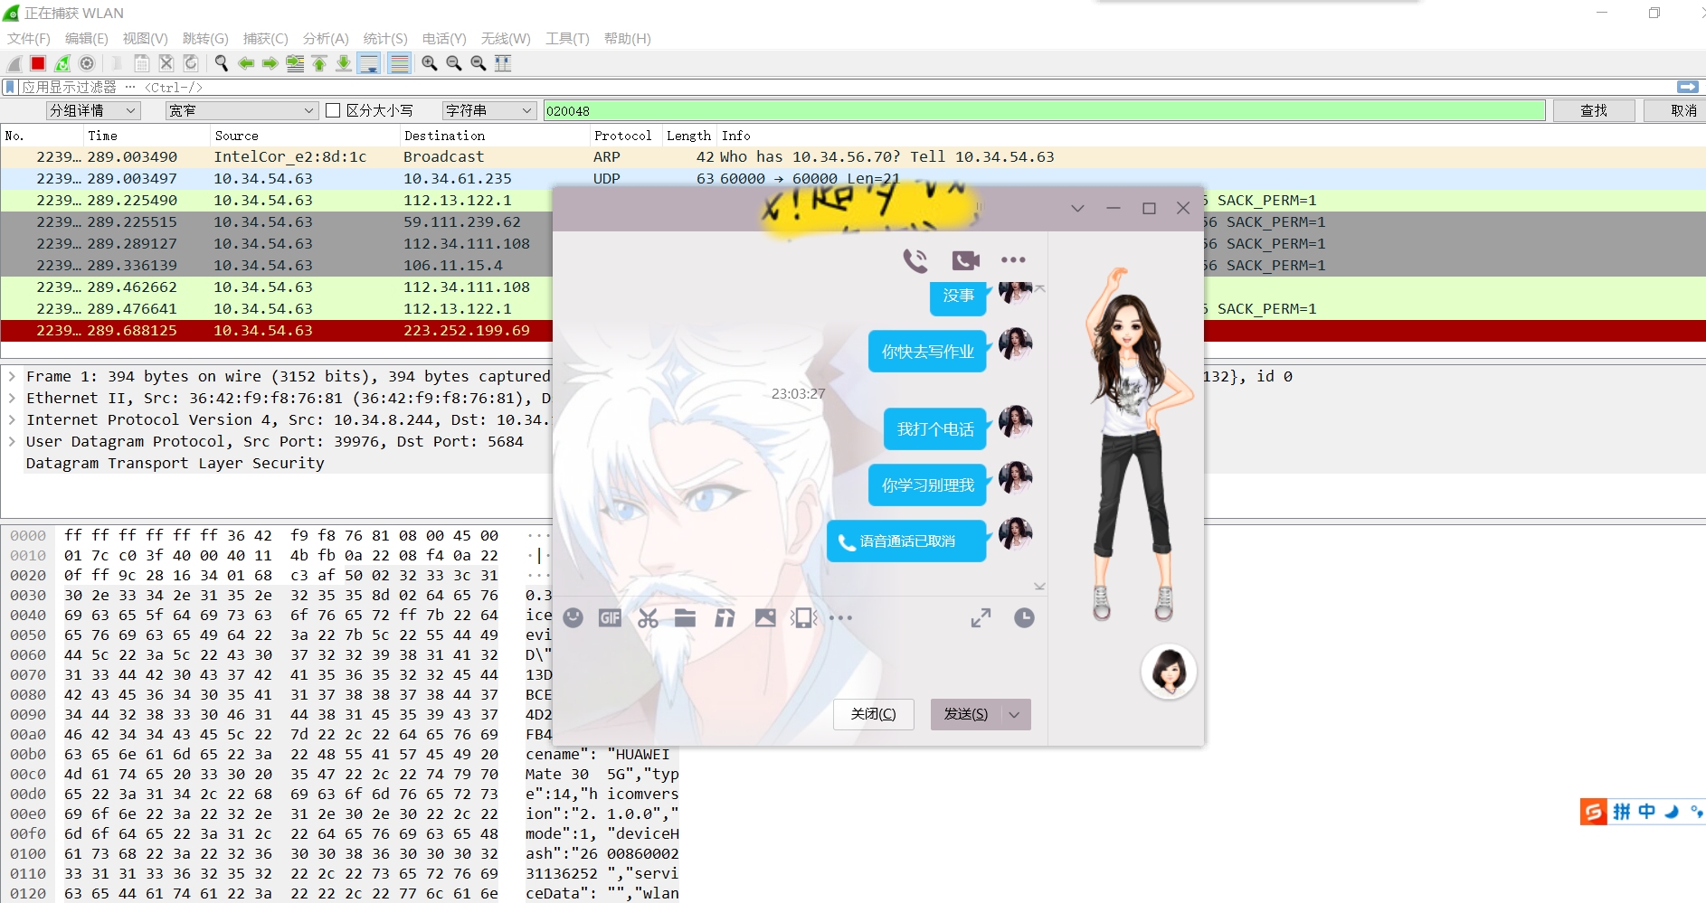Toggle packet list colorization
The height and width of the screenshot is (903, 1706).
tap(399, 63)
